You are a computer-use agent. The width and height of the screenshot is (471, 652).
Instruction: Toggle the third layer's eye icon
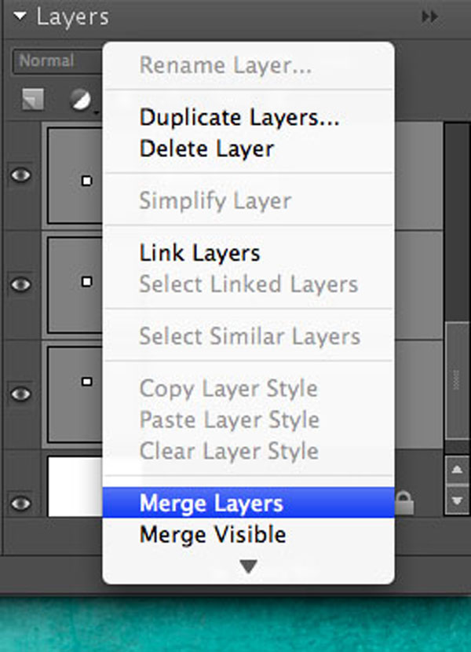pos(20,393)
